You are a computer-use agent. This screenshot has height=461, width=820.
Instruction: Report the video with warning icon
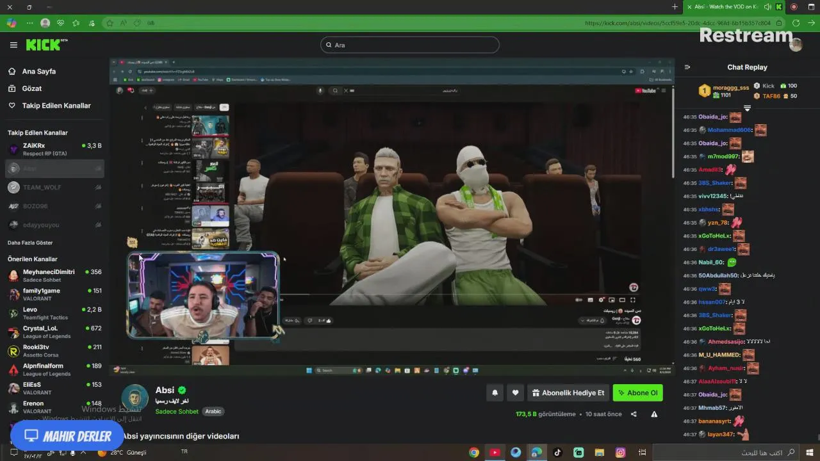tap(654, 414)
